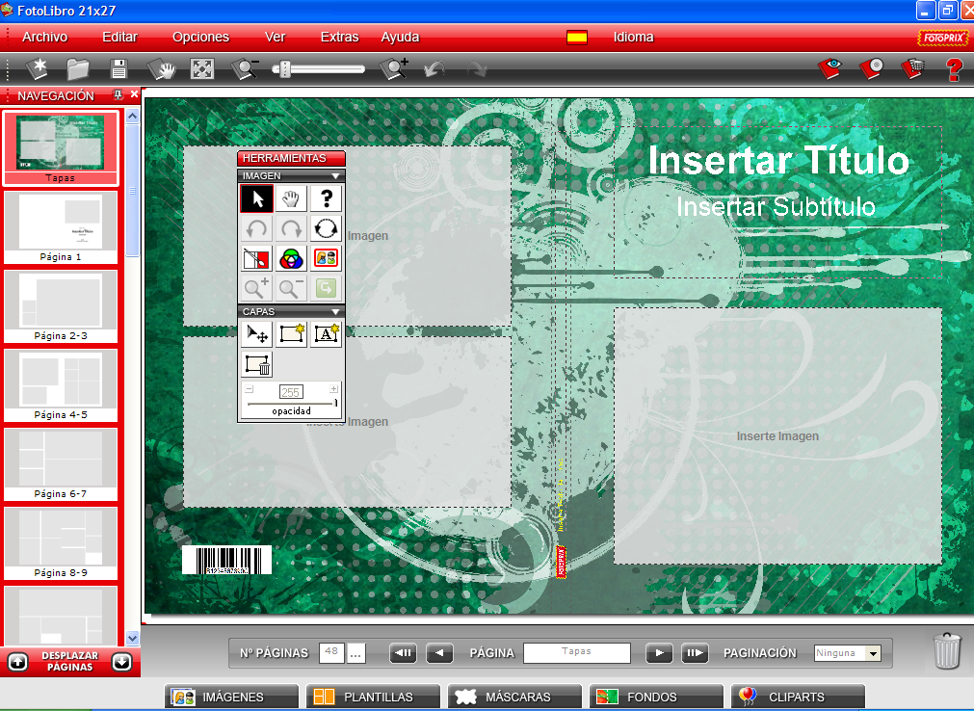Collapse the CAPAS tools section
This screenshot has height=711, width=974.
[x=335, y=312]
